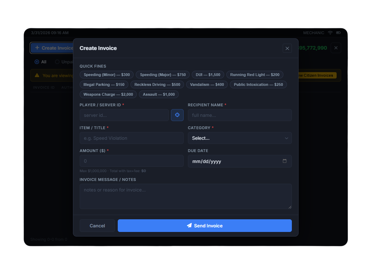Screen dimensions: 368x258
Task: Close the tablet app with X button
Action: coord(336,48)
